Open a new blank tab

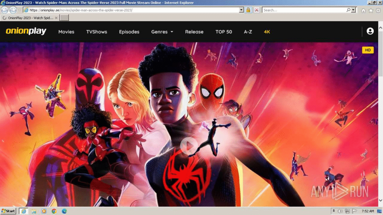(x=64, y=18)
